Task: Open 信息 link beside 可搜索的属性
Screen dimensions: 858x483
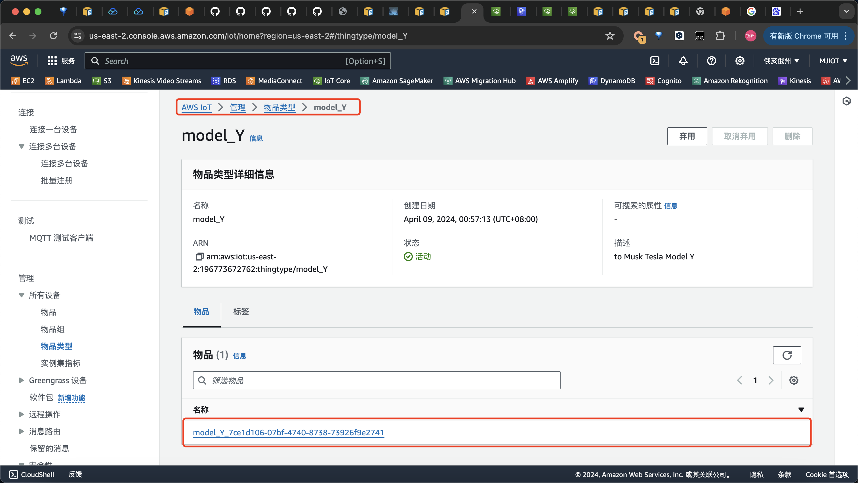Action: coord(670,206)
